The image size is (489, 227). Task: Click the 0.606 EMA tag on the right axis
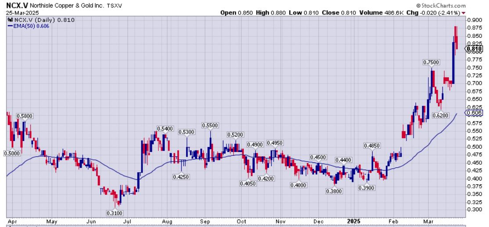pos(475,113)
